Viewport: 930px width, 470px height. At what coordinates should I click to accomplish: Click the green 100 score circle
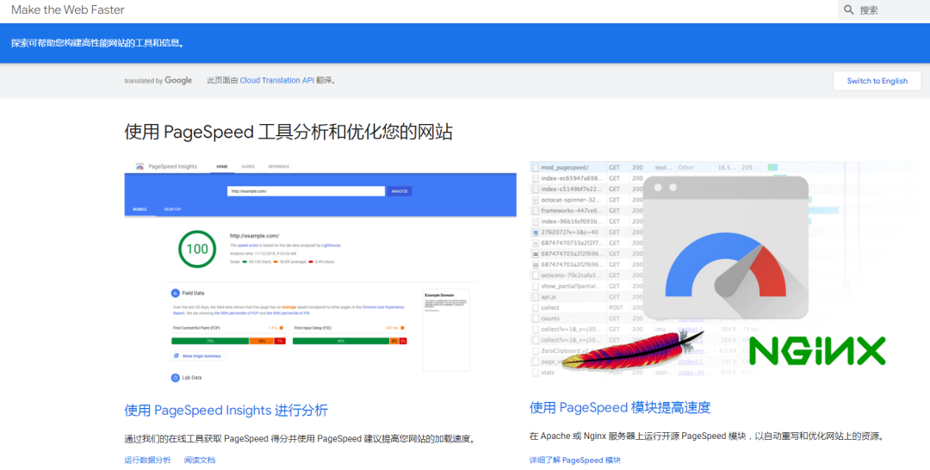point(197,249)
